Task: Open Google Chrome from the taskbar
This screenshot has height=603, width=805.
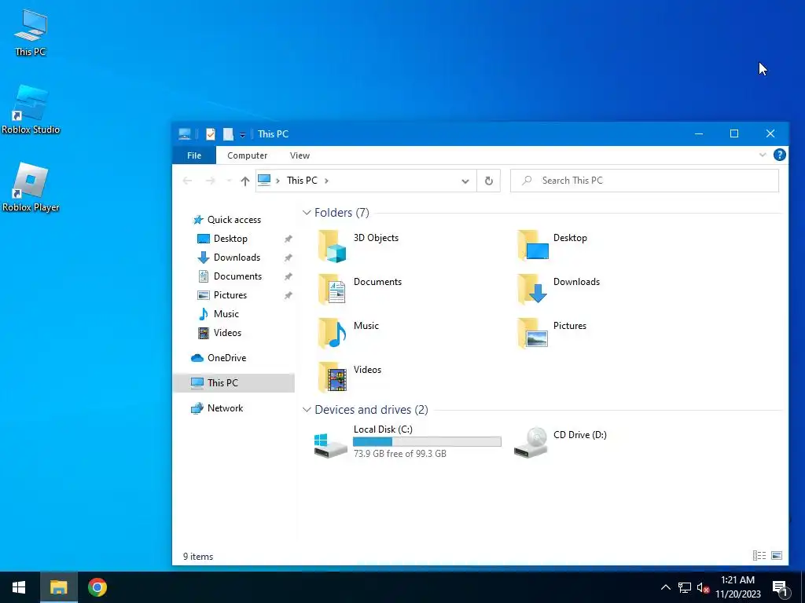Action: point(97,587)
